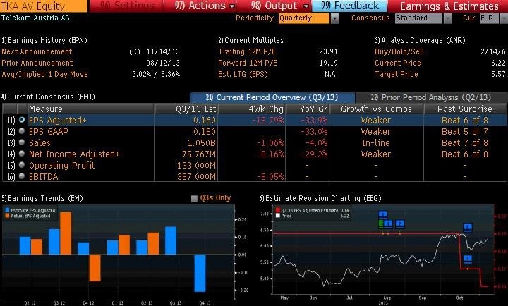Image resolution: width=508 pixels, height=306 pixels.
Task: Click the tall orange Q3 12 actual bar
Action: (x=66, y=233)
